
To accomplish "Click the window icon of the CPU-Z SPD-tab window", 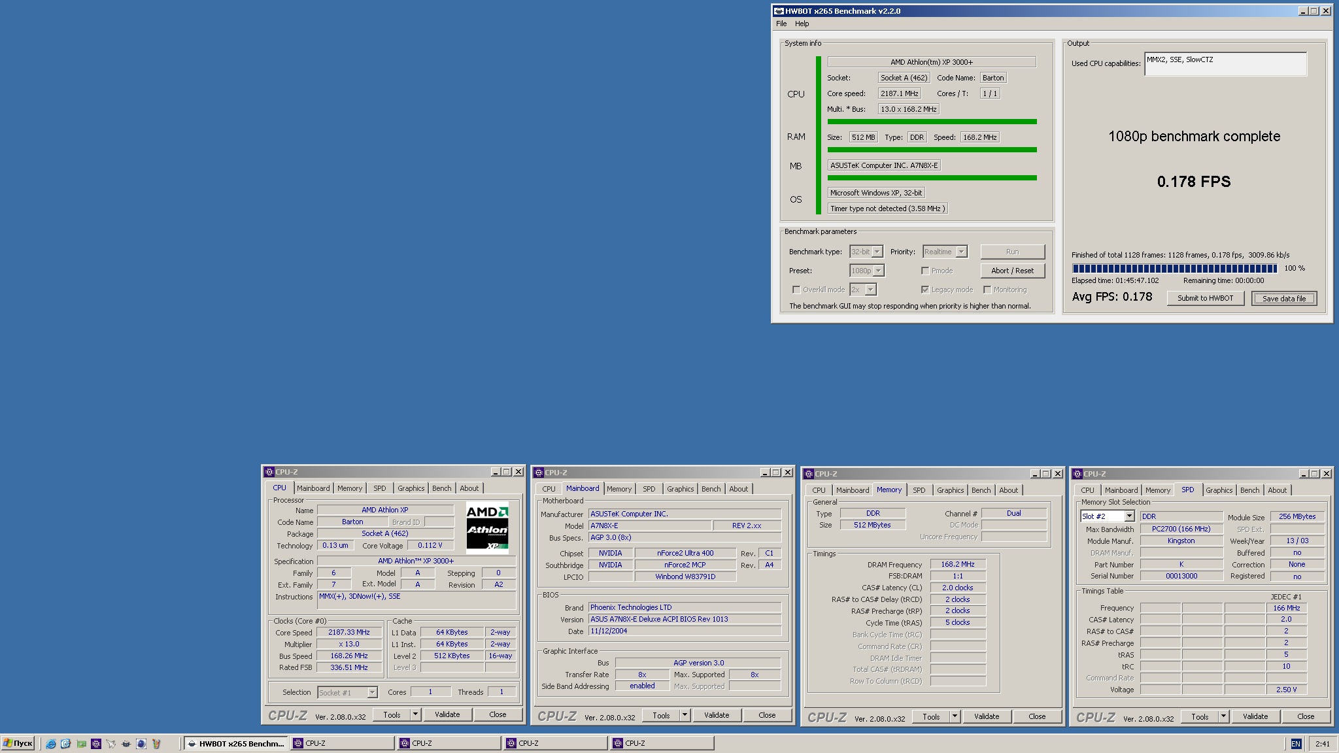I will click(x=1077, y=474).
